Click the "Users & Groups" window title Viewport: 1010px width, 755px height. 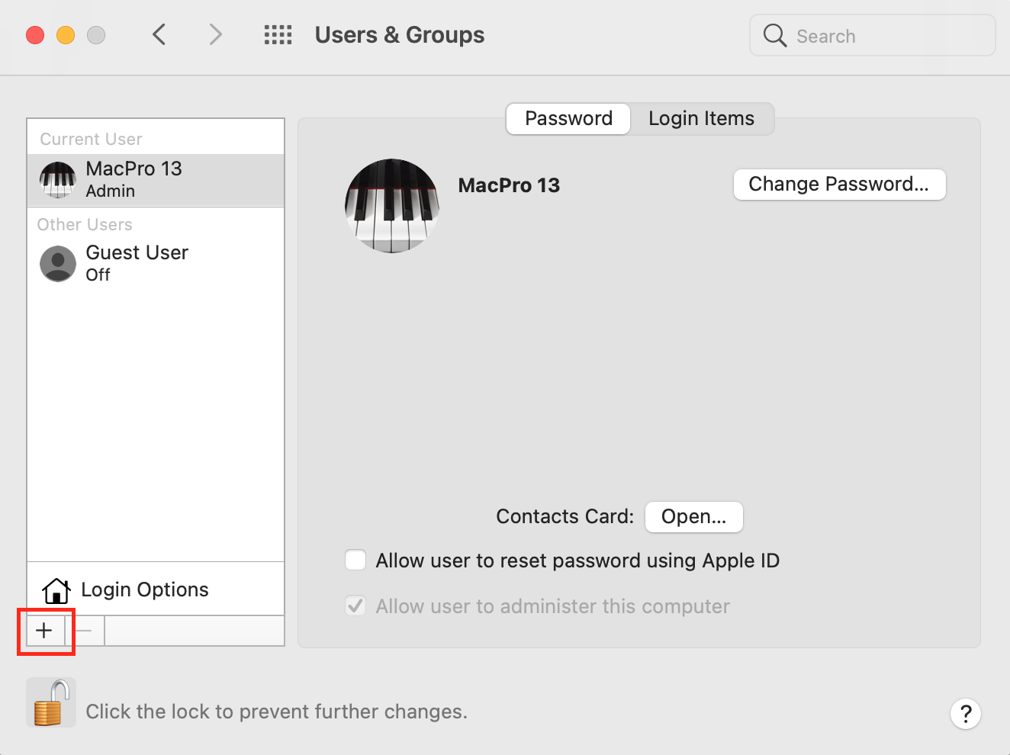(400, 35)
